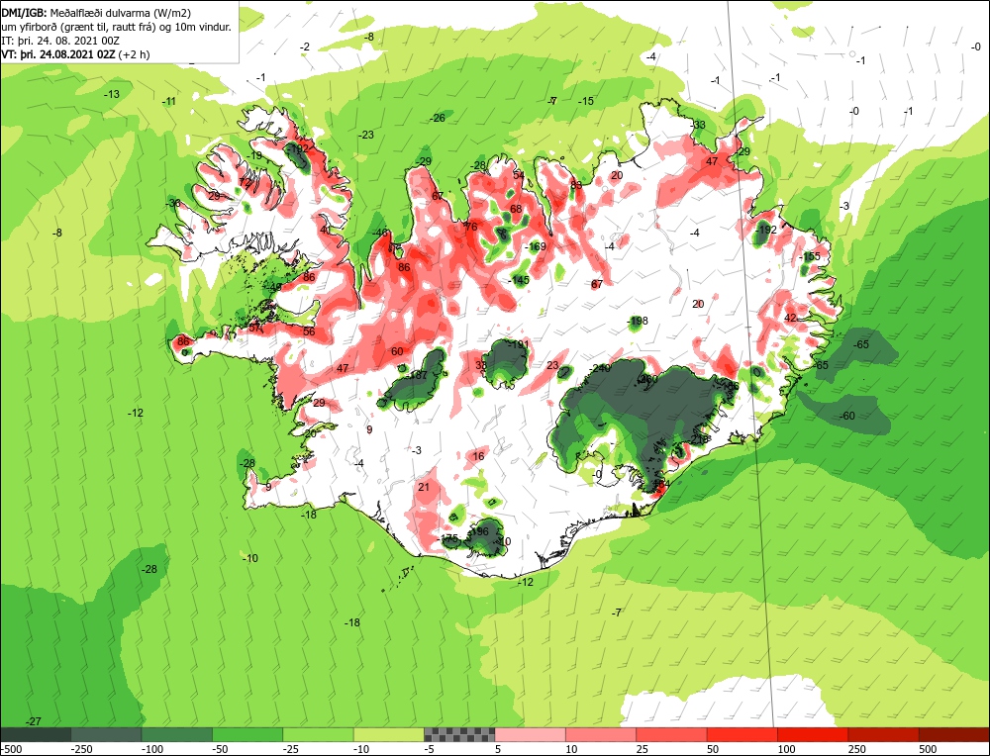Click the "54" value on the map
This screenshot has width=990, height=756.
[x=519, y=175]
